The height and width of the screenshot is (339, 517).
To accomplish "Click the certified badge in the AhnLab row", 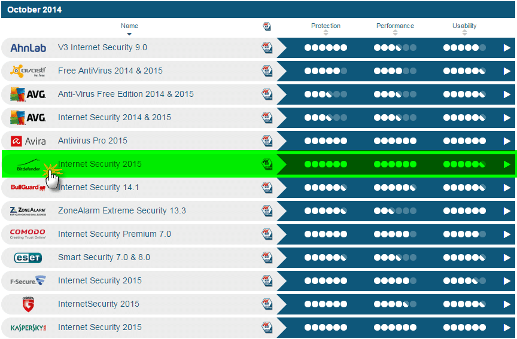I will click(267, 47).
